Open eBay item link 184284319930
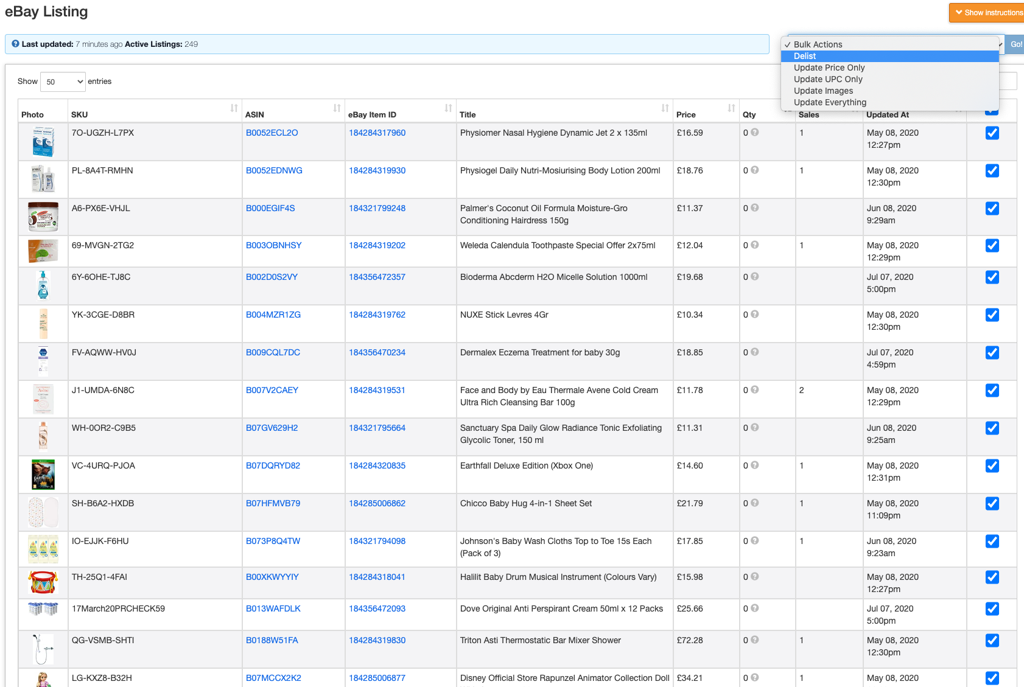Viewport: 1024px width, 687px height. (377, 170)
